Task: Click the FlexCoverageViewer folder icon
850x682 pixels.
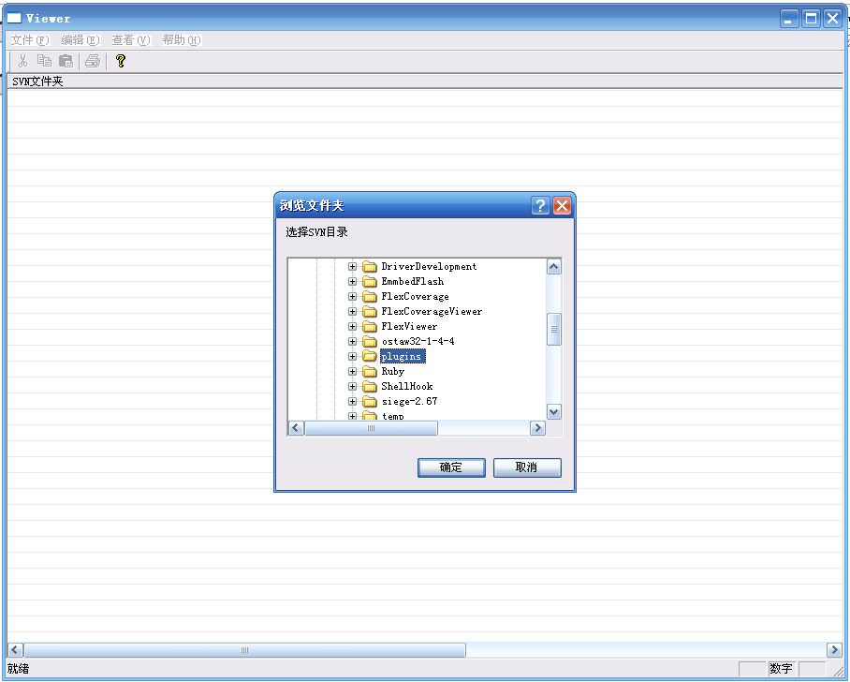Action: point(369,311)
